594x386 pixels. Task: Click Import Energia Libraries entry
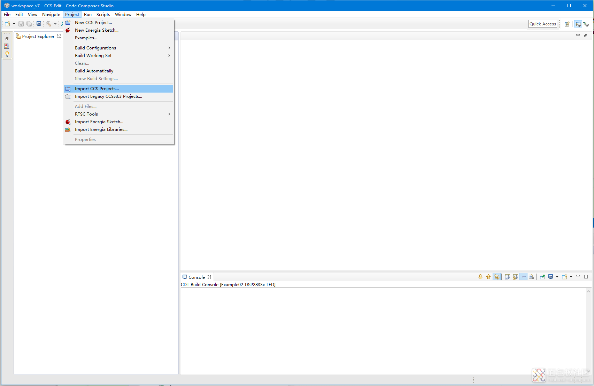[x=101, y=129]
